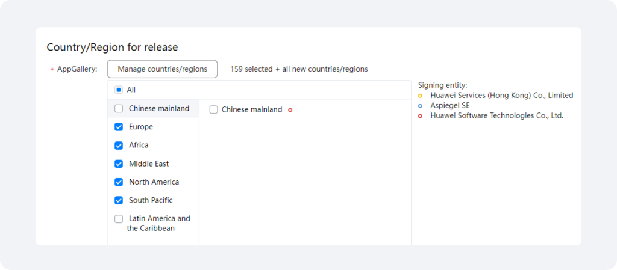Select the Europe region label
617x270 pixels.
pyautogui.click(x=141, y=127)
